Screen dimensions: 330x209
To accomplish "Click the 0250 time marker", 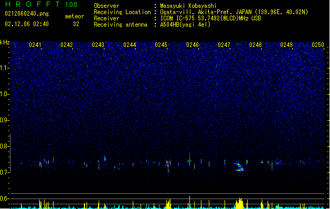I will click(318, 45).
